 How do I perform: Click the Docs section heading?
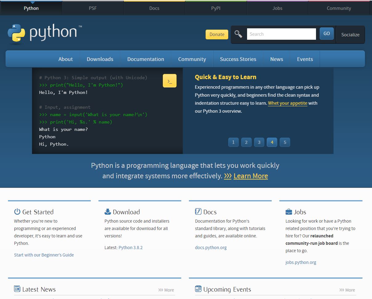[x=210, y=212]
